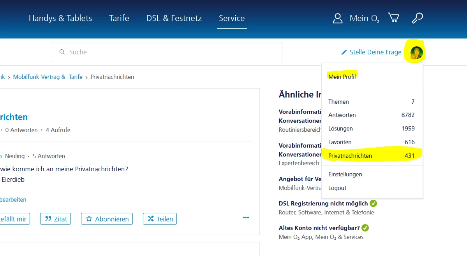
Task: Select the Service navigation tab
Action: click(232, 18)
